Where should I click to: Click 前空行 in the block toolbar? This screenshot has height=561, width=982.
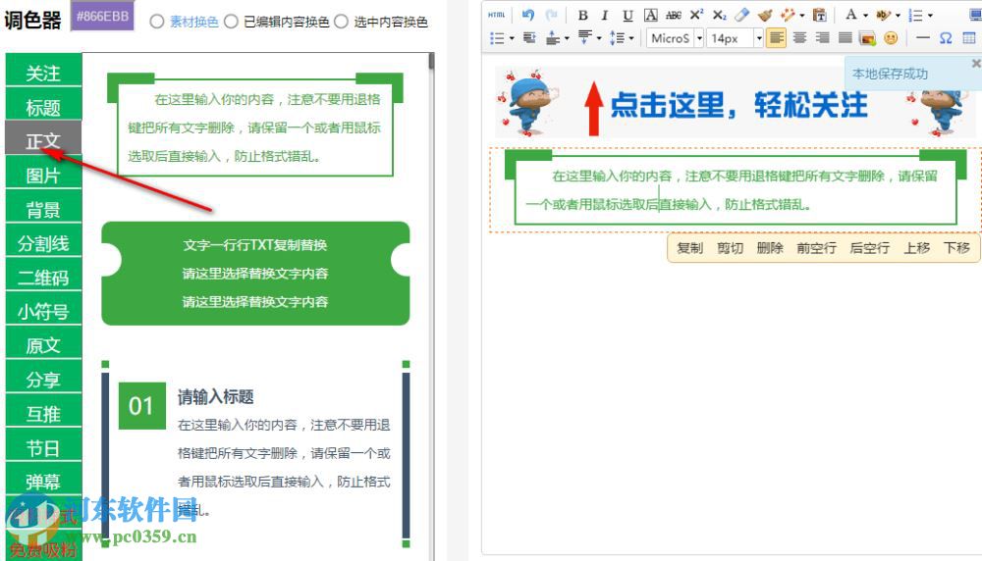click(817, 248)
